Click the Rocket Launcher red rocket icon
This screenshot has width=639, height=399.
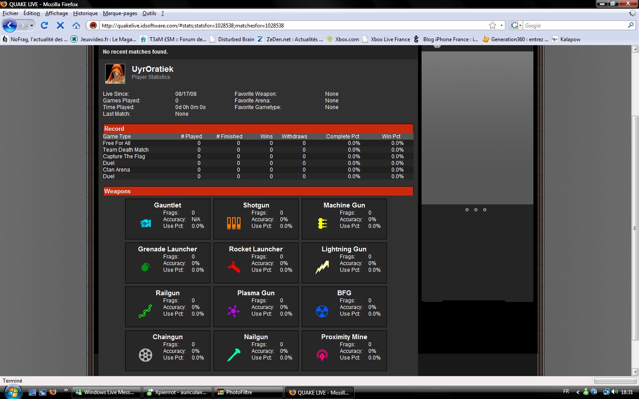tap(234, 267)
